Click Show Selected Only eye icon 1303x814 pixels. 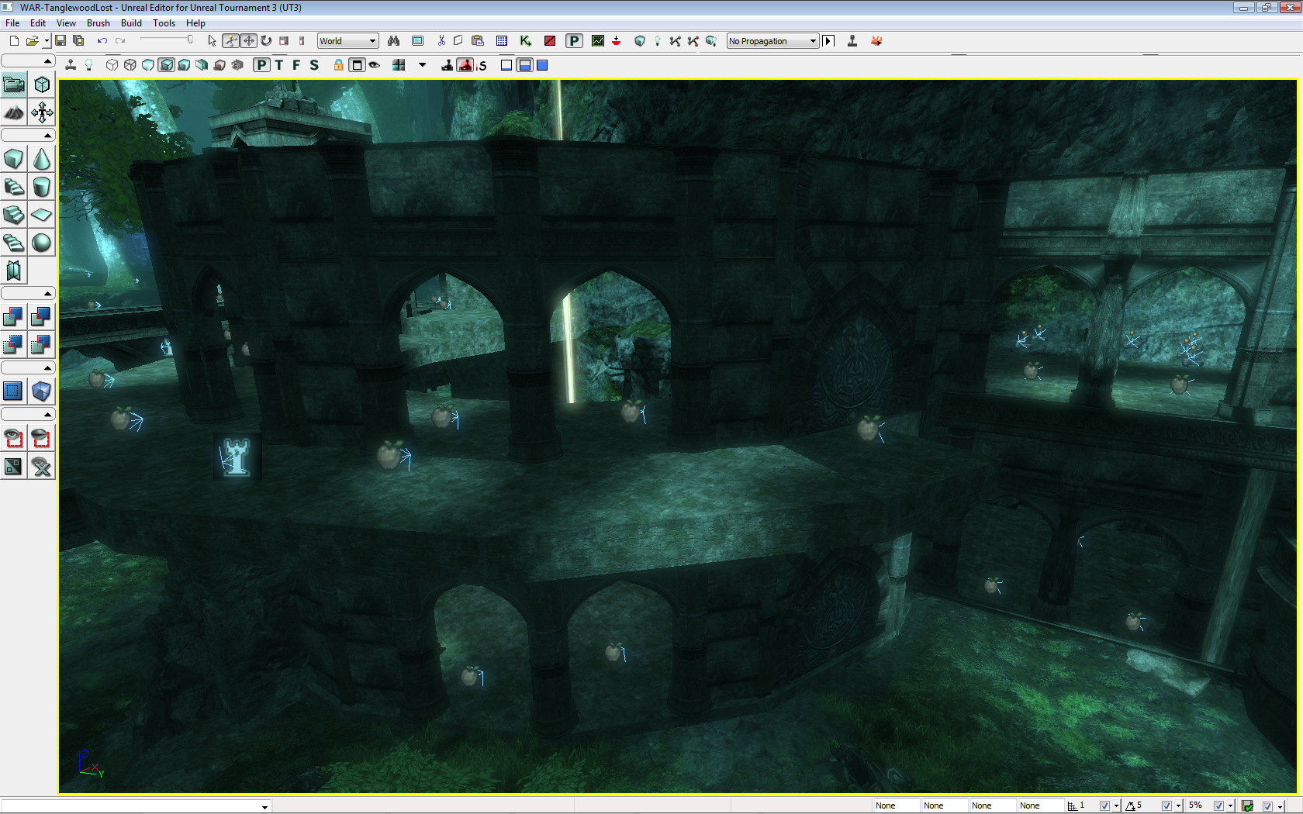coord(14,438)
